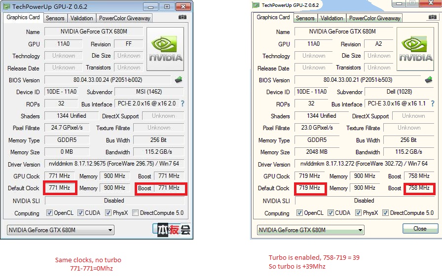Click the NVIDIA logo in right window
This screenshot has height=277, width=442.
coord(415,49)
